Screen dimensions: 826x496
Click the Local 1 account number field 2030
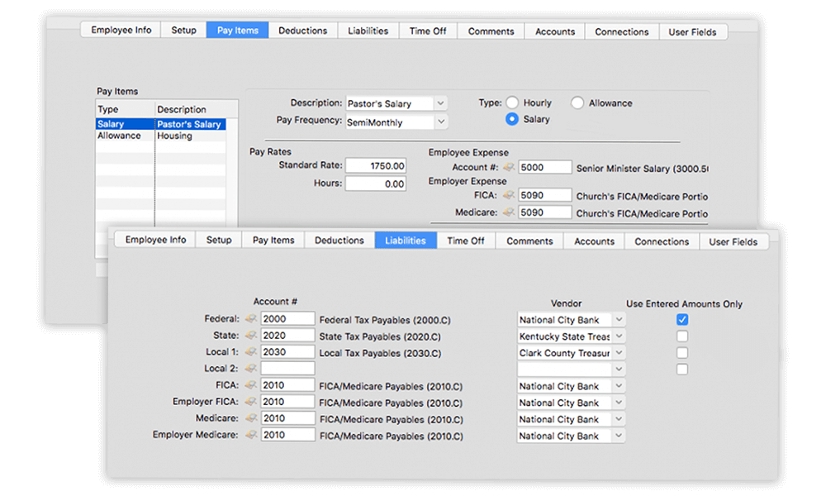coord(287,351)
